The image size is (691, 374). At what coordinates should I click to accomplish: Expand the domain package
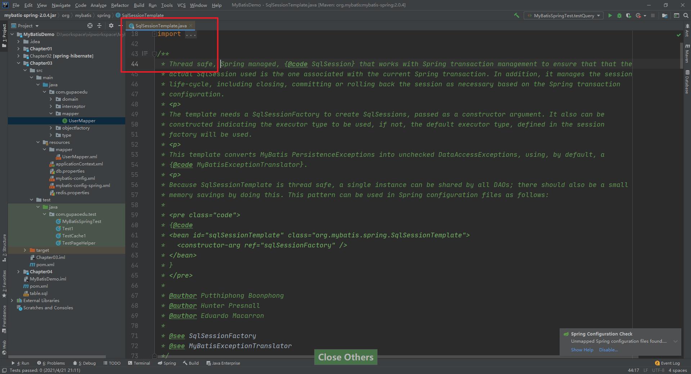(51, 99)
